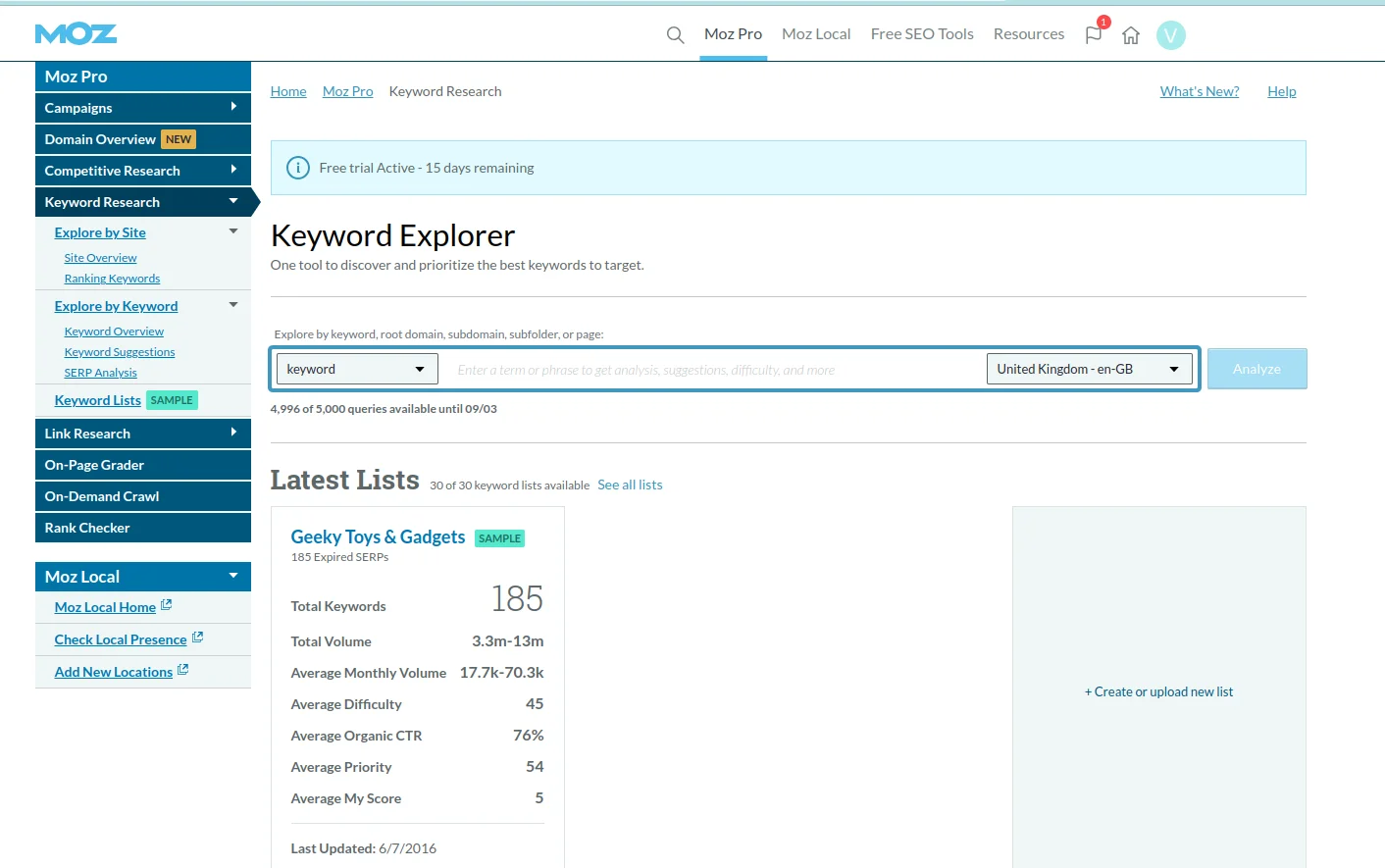Collapse the Moz Local section arrow
This screenshot has height=868, width=1385.
pyautogui.click(x=233, y=576)
